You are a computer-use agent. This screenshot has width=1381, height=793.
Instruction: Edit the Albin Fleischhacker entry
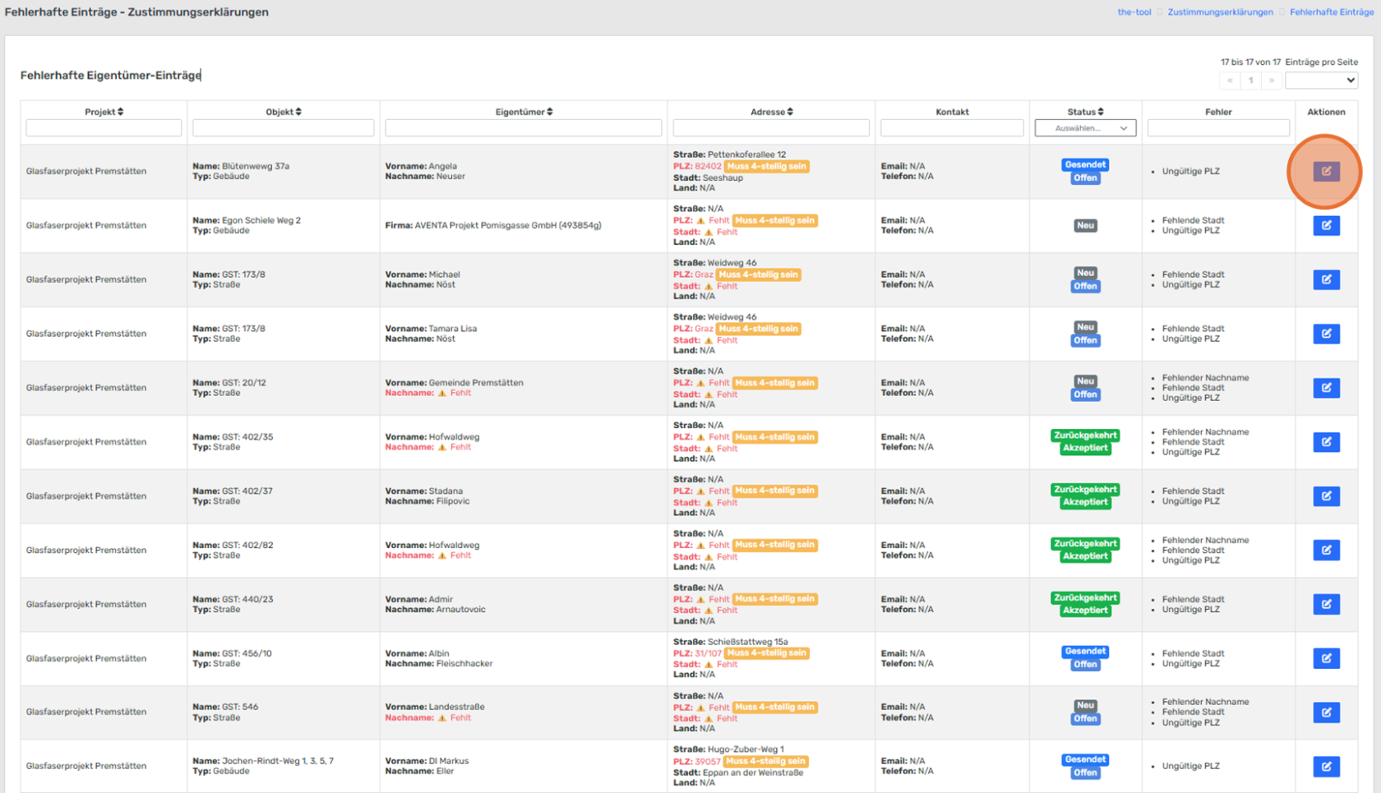coord(1325,659)
